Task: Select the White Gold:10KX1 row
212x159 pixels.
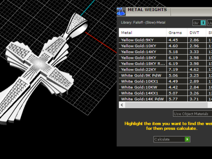Action: [165, 81]
